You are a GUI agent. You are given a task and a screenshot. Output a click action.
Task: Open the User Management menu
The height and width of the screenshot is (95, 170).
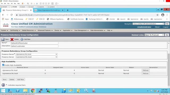click(x=81, y=30)
